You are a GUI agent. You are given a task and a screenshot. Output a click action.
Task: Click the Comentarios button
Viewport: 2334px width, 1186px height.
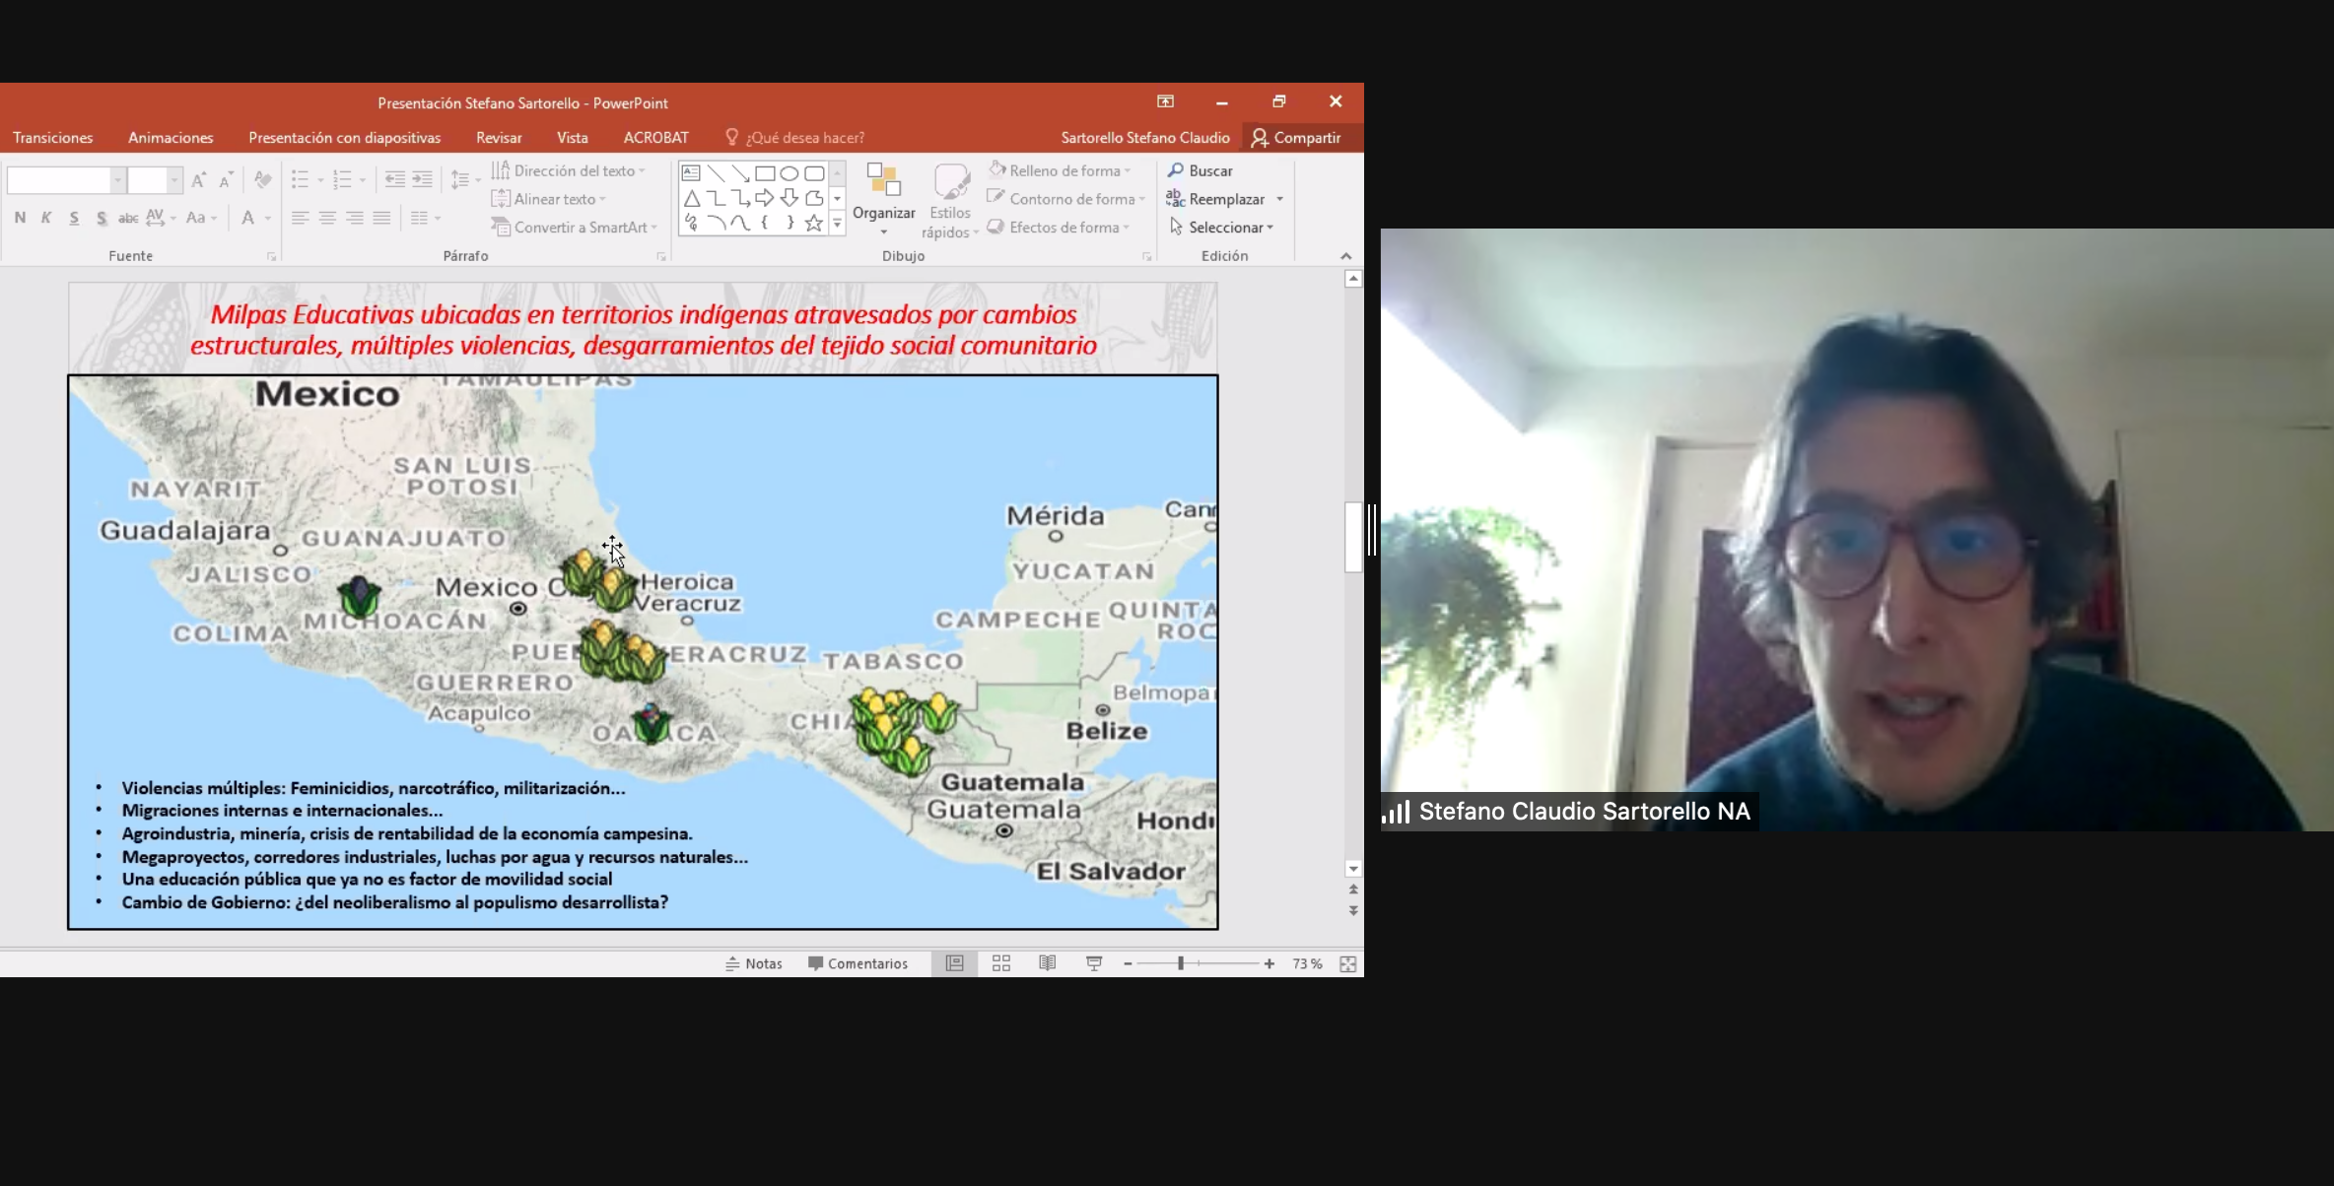pyautogui.click(x=858, y=963)
